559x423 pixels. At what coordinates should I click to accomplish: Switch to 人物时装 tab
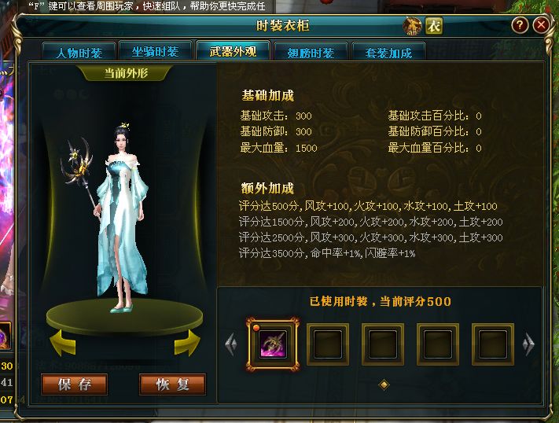pos(79,52)
